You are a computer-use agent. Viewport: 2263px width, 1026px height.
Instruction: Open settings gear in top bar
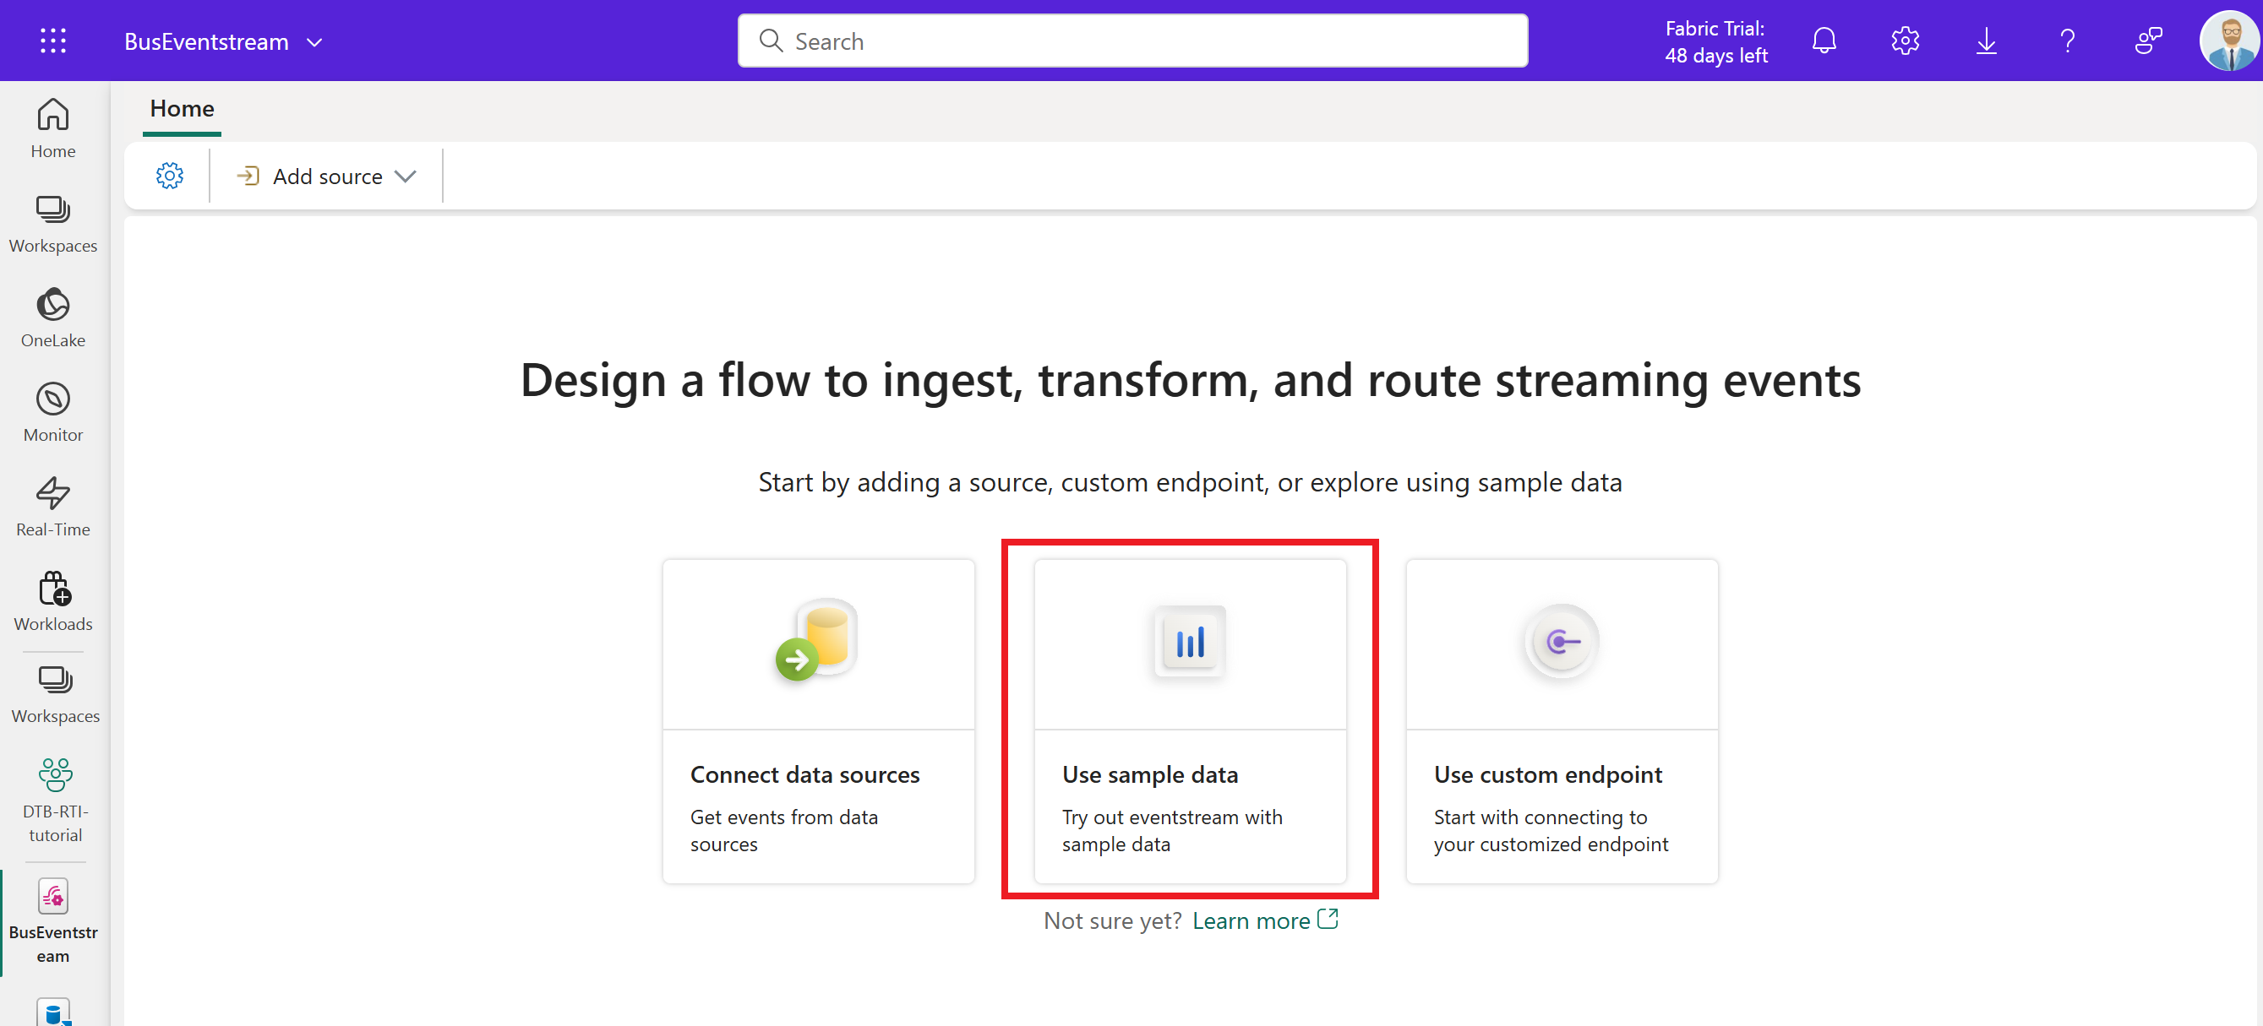[1905, 41]
